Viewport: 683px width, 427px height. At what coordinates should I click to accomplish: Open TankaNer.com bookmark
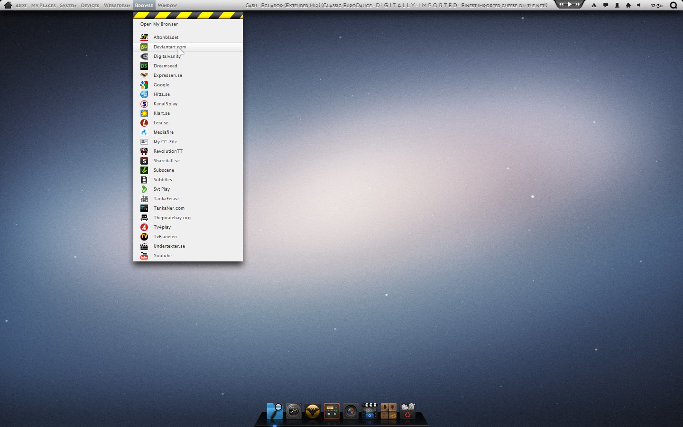click(188, 208)
